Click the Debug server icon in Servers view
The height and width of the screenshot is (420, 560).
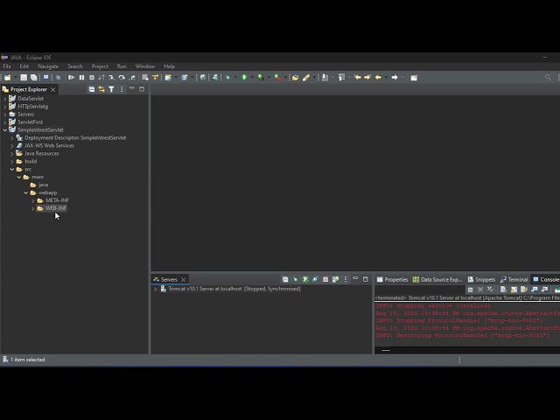296,279
